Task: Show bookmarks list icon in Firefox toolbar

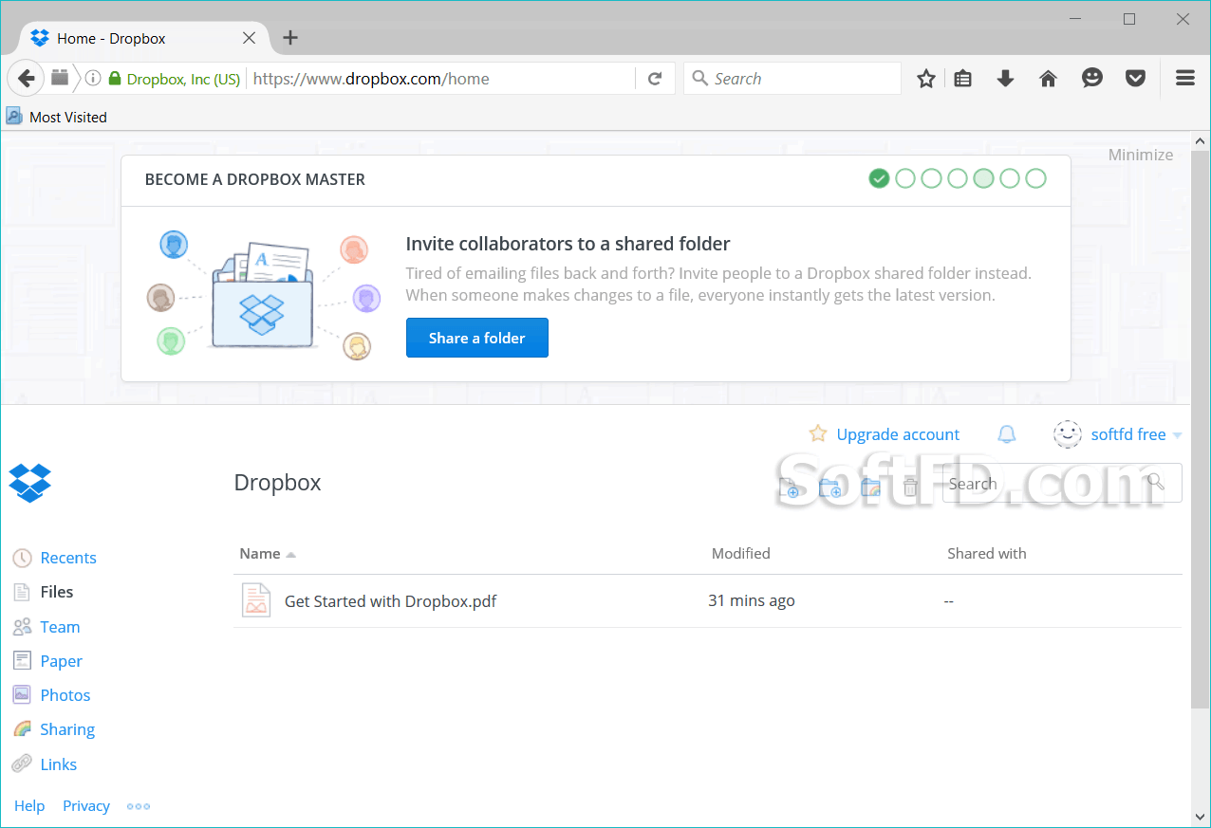Action: coord(963,79)
